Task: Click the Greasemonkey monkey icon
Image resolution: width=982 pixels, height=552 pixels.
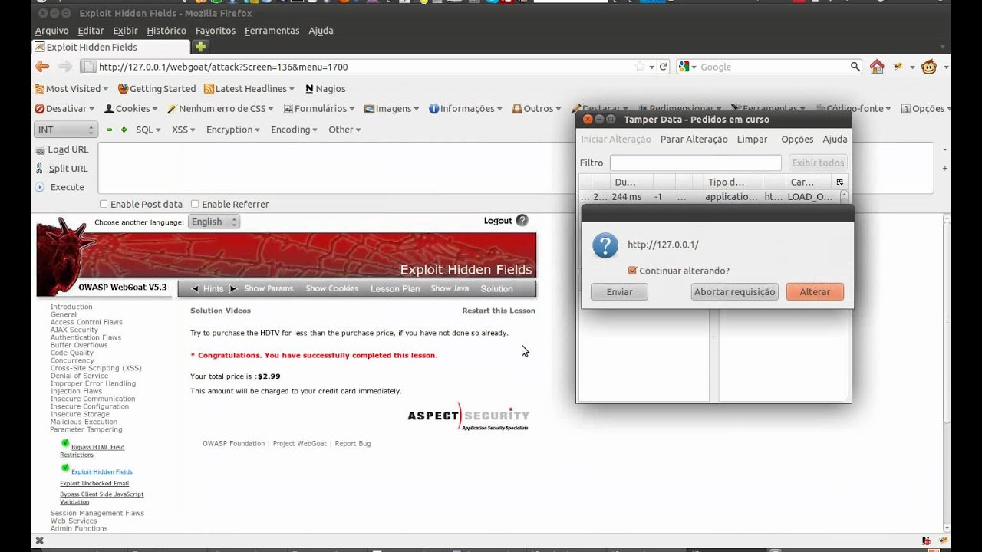Action: (929, 67)
